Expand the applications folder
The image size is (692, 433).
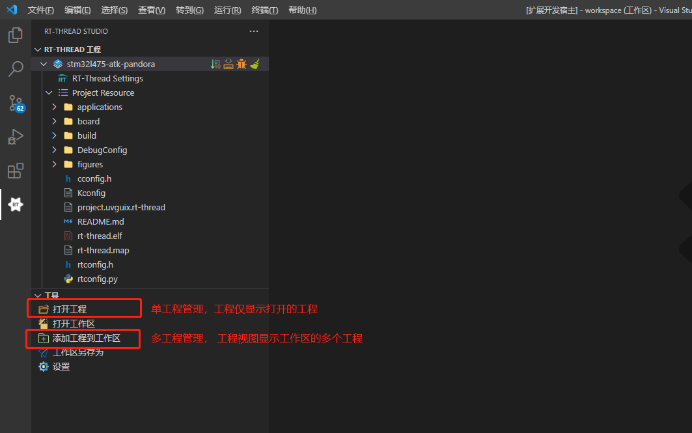[x=55, y=107]
